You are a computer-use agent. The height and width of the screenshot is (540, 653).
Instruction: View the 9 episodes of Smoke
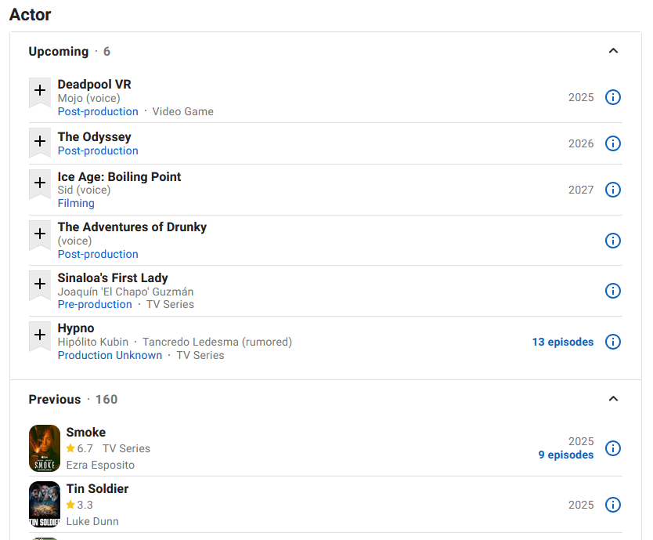[566, 455]
